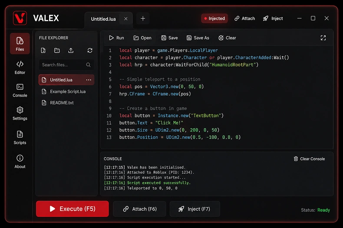This screenshot has height=228, width=343.
Task: Switch to the Editor sidebar view
Action: pos(20,68)
